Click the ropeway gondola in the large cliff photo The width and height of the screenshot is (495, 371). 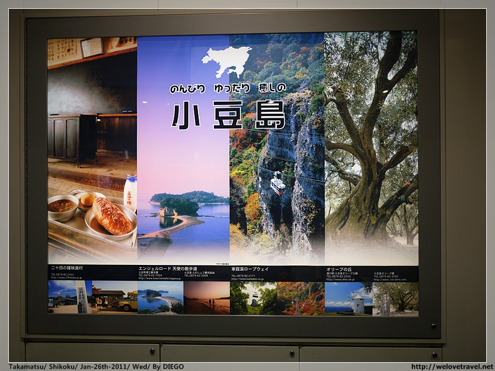coord(278,183)
